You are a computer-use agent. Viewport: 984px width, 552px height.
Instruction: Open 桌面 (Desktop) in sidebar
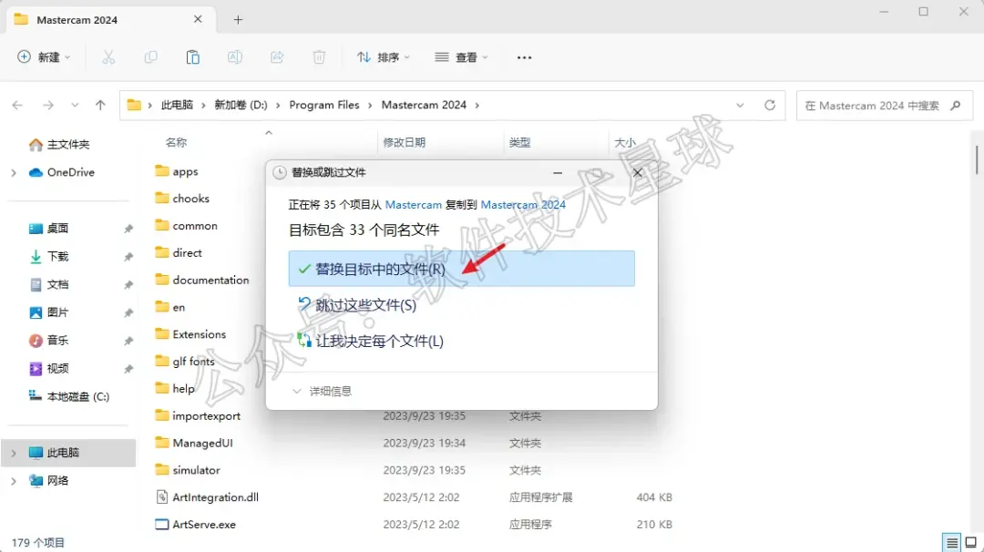(57, 229)
